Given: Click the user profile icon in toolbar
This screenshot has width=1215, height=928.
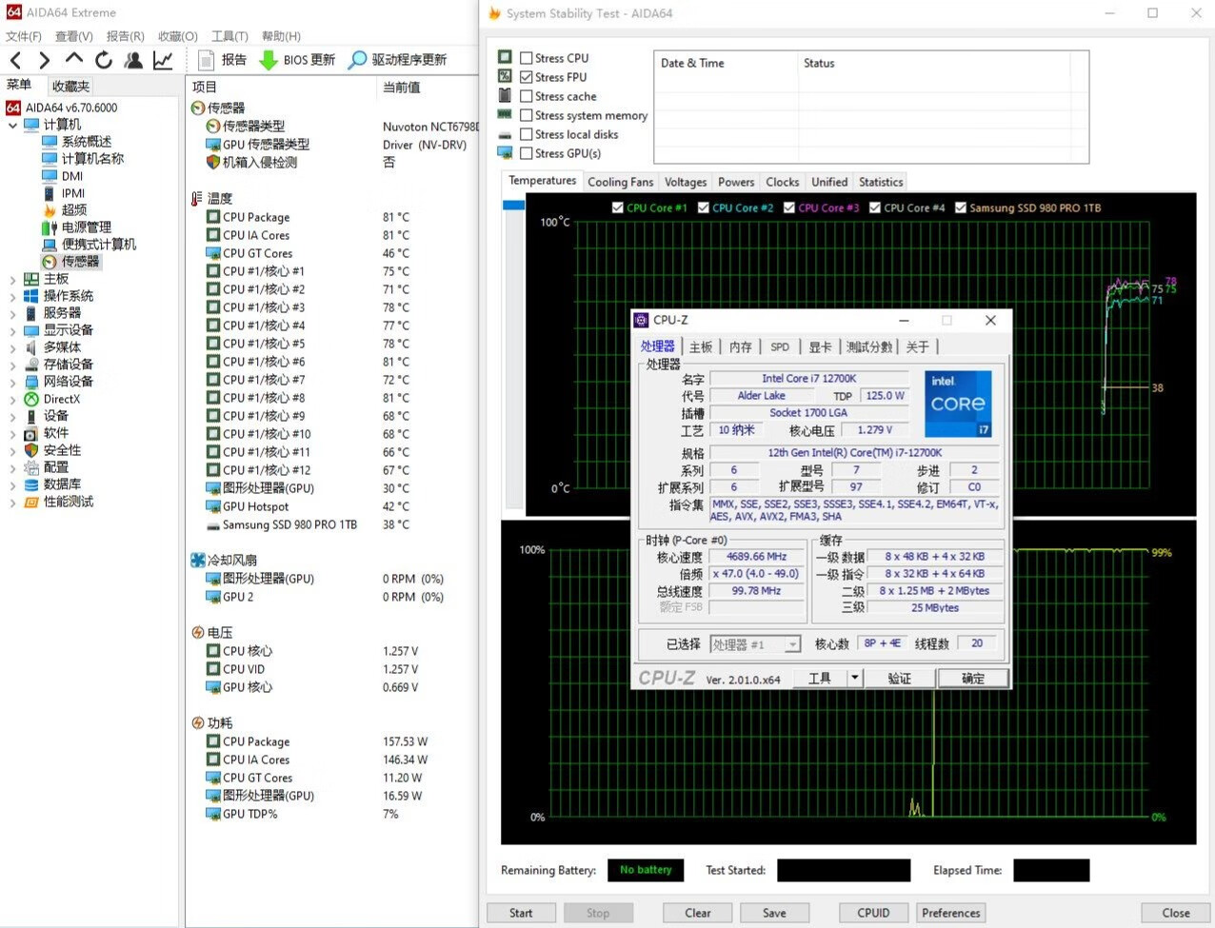Looking at the screenshot, I should [133, 60].
